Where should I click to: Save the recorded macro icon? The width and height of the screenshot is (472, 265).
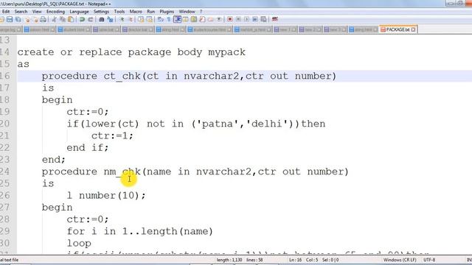click(x=263, y=19)
